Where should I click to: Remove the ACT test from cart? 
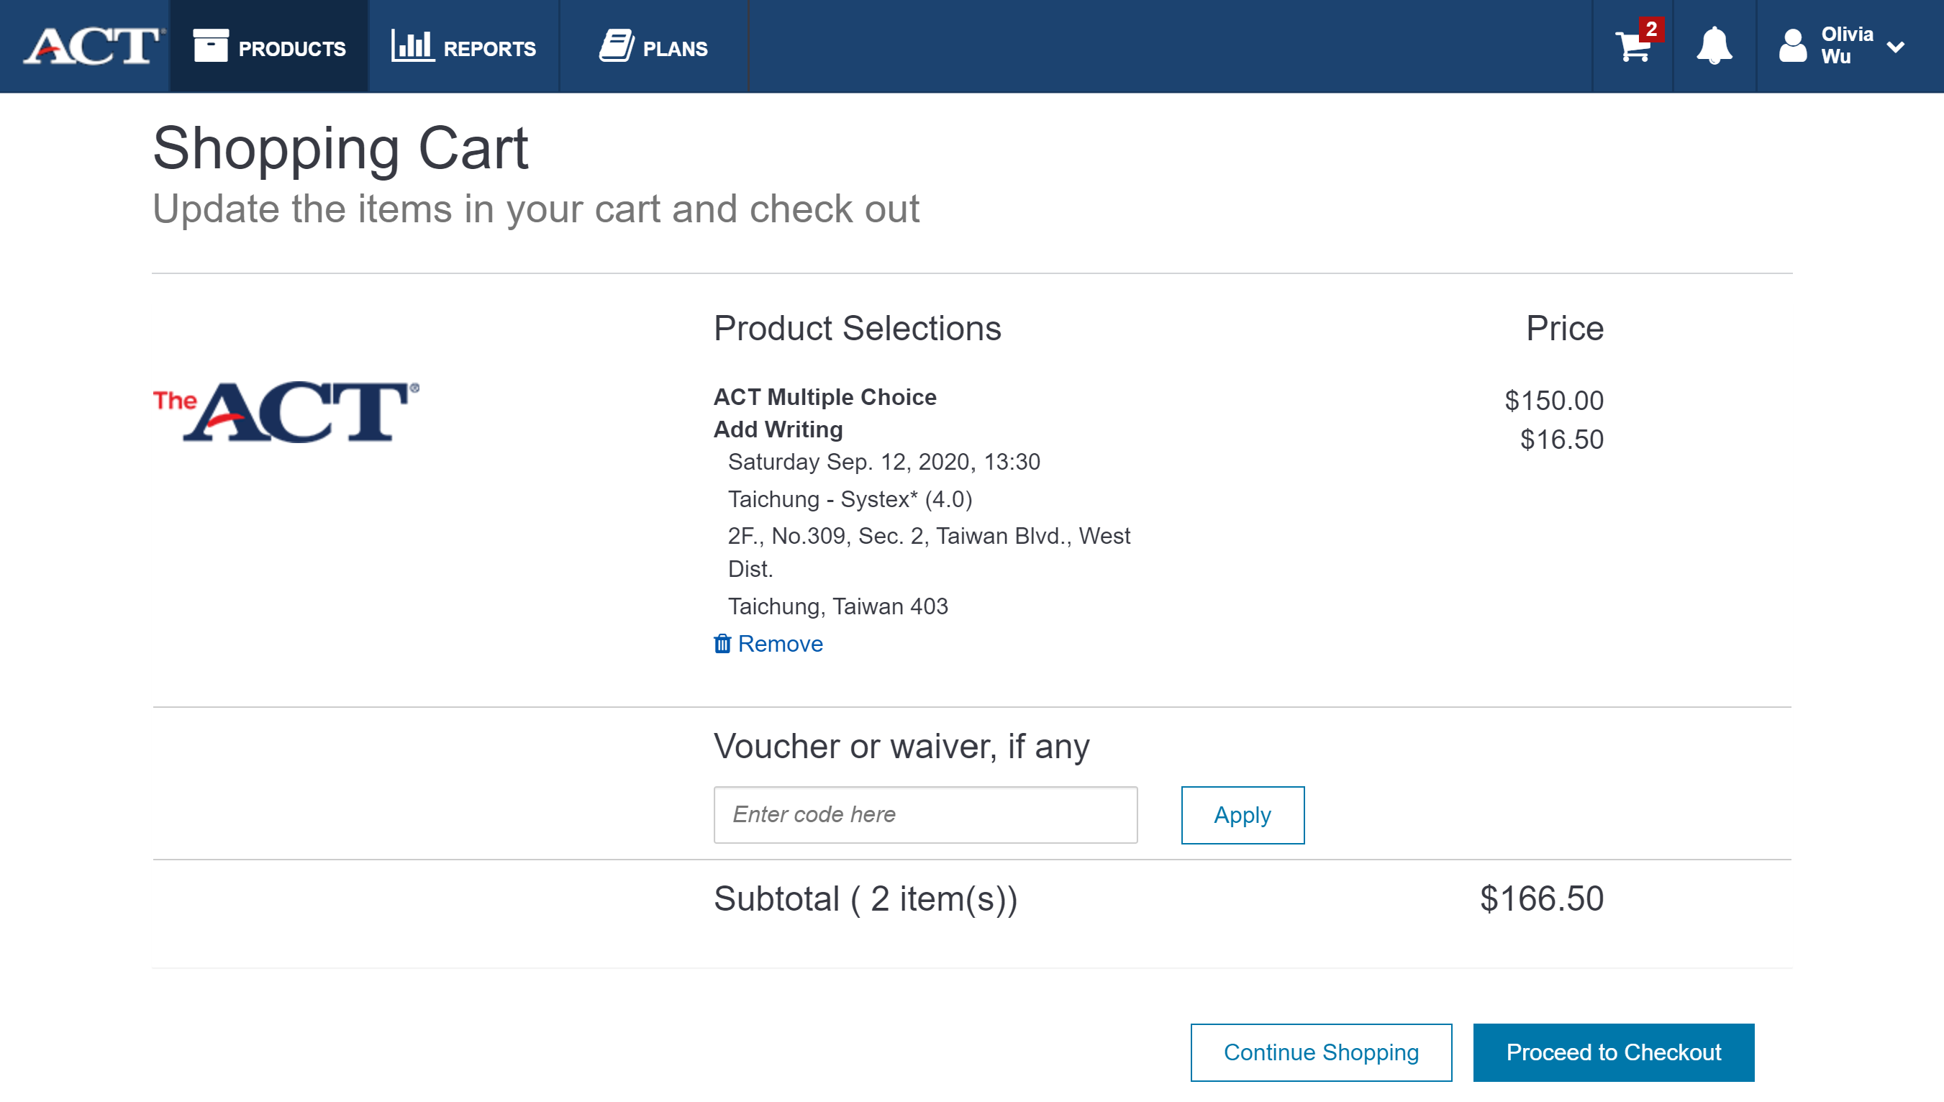click(x=779, y=644)
